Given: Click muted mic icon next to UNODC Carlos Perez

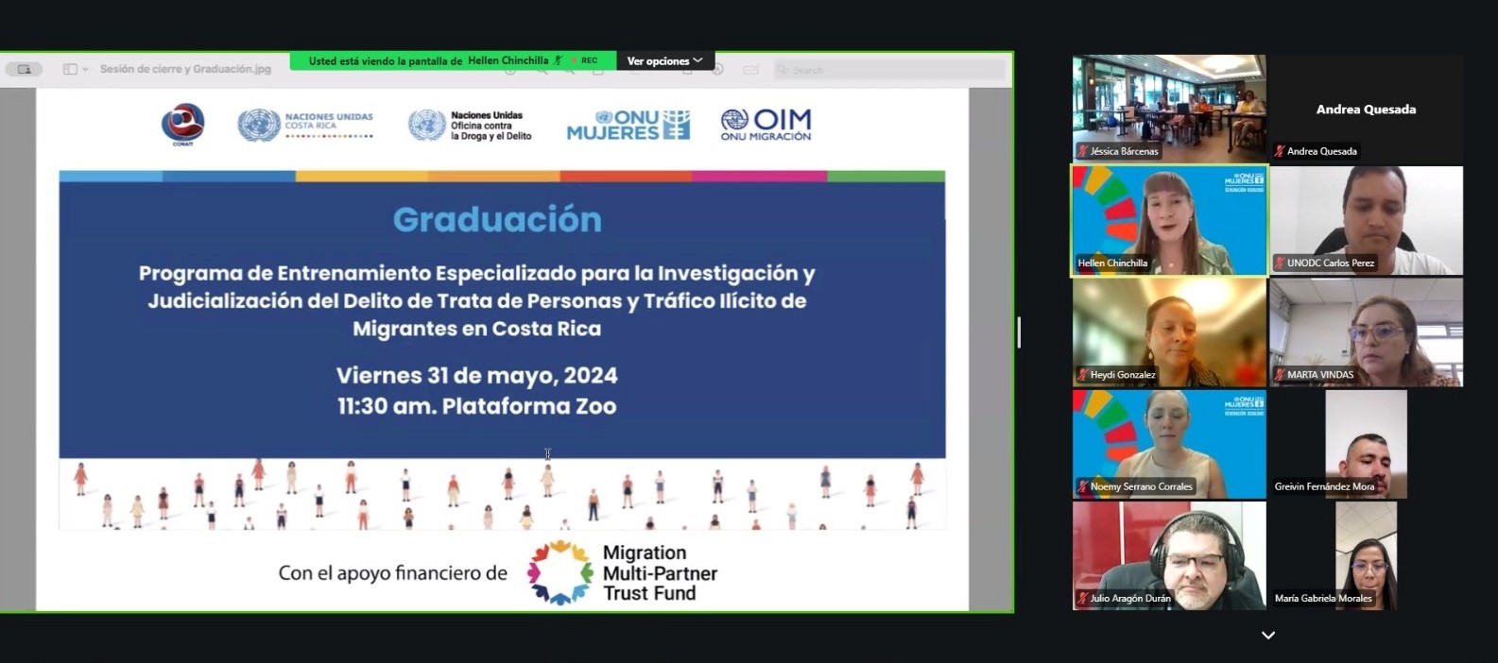Looking at the screenshot, I should pos(1280,263).
